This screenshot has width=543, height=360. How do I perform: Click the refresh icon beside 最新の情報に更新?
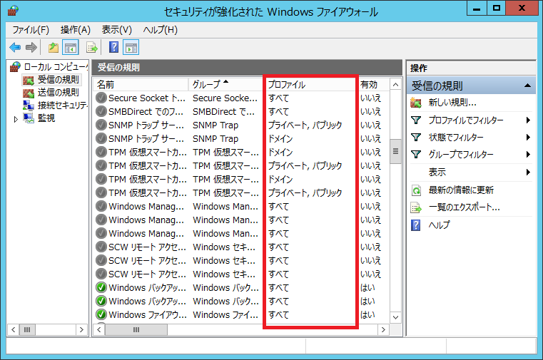[416, 190]
